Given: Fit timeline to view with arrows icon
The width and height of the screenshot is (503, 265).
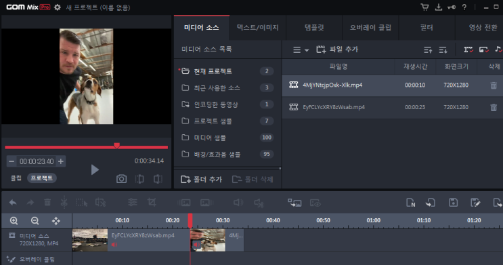Looking at the screenshot, I should pyautogui.click(x=56, y=221).
